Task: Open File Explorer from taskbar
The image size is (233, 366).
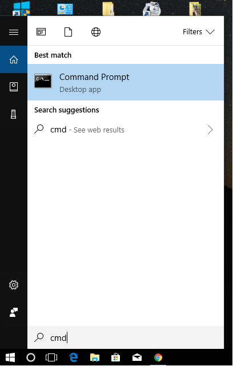Action: (x=95, y=357)
